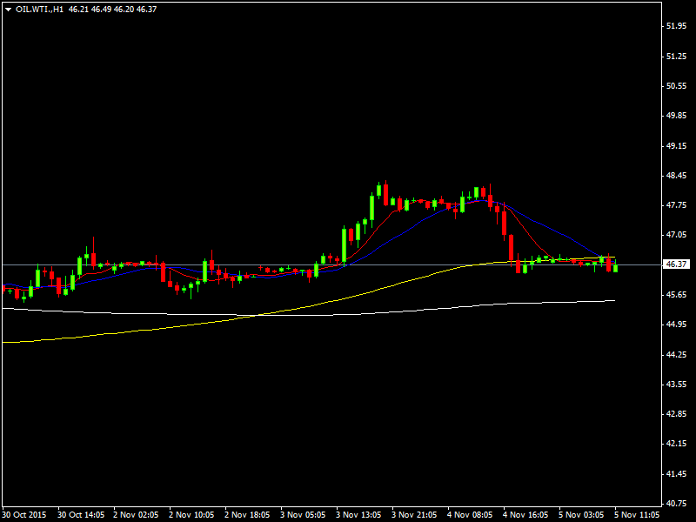Viewport: 696px width, 522px height.
Task: Select the 2 Nov 10:05 time axis label
Action: point(191,515)
